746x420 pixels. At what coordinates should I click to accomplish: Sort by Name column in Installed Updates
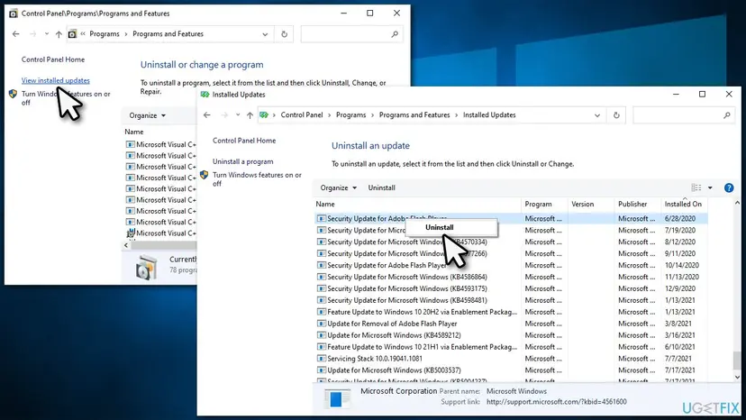click(x=418, y=204)
